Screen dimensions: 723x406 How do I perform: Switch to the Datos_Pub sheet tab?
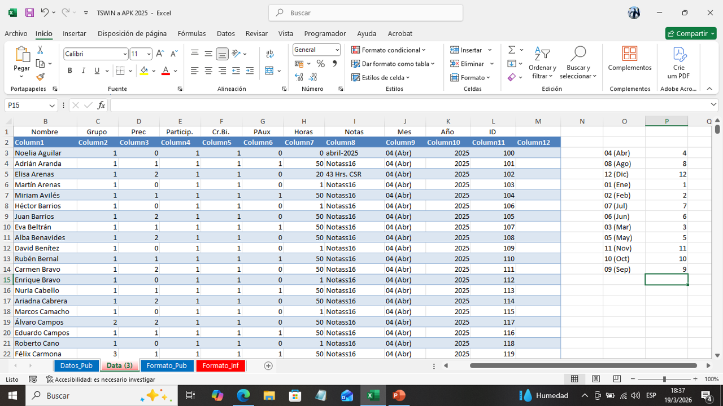tap(76, 365)
